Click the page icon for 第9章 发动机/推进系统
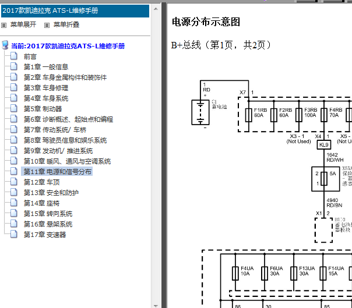 pyautogui.click(x=13, y=150)
